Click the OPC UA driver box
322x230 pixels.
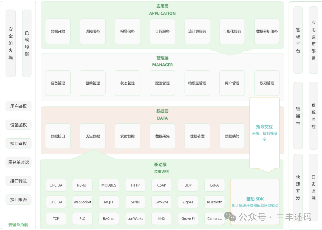coord(56,185)
